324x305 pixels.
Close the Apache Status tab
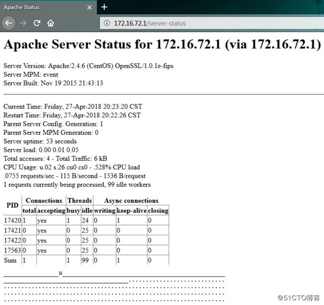click(89, 7)
